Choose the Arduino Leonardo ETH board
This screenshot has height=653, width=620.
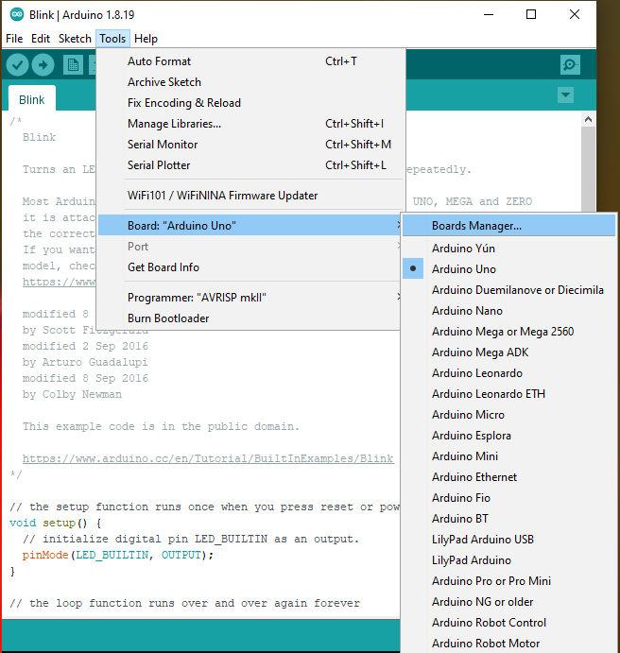[508, 394]
